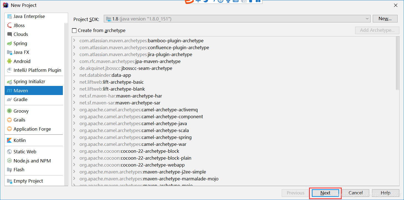Image resolution: width=404 pixels, height=200 pixels.
Task: Select camel-archetype-component row
Action: pos(233,117)
